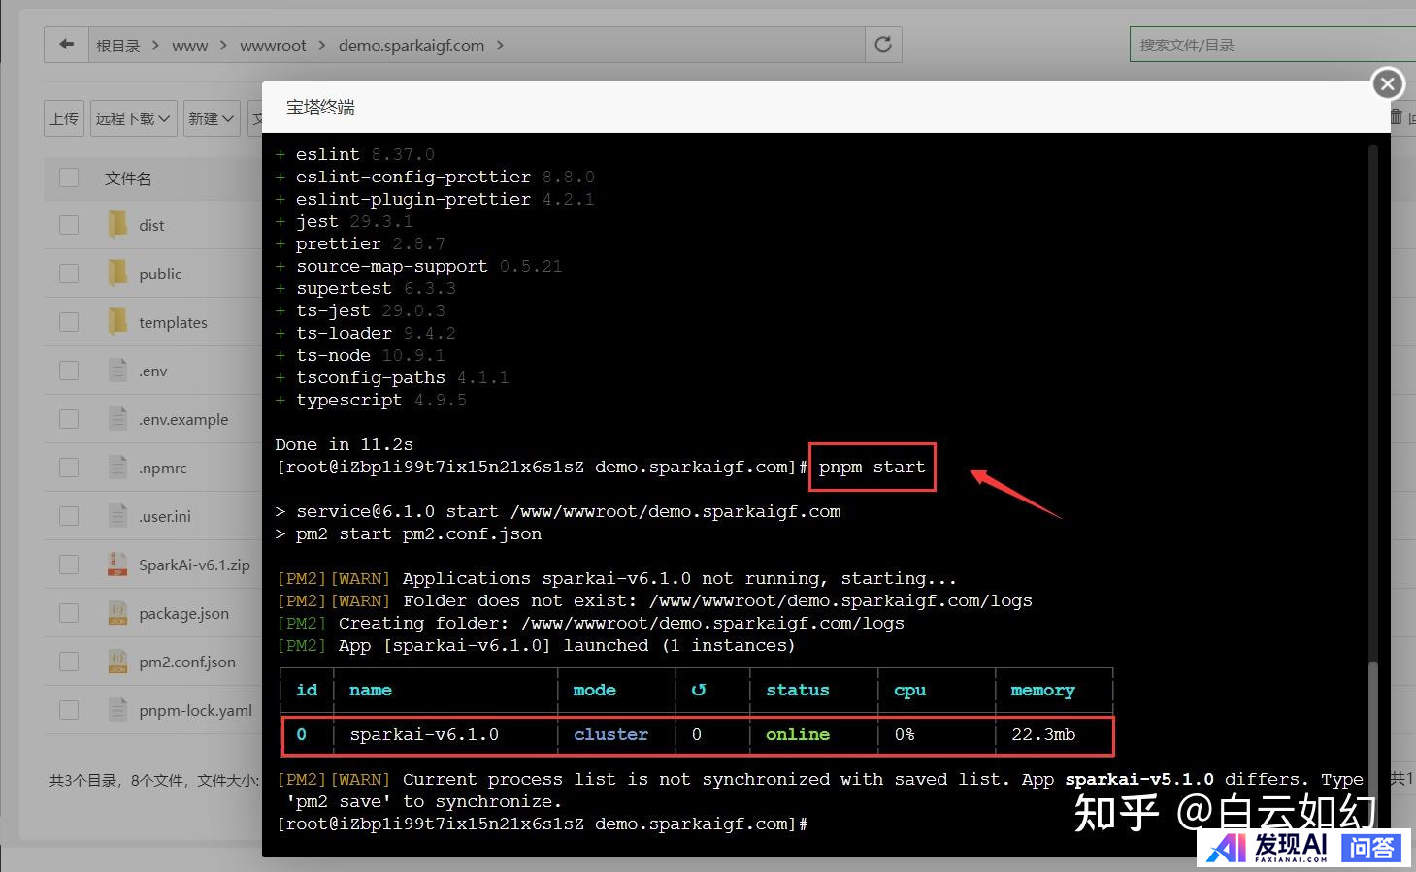Expand chevron after demo.sparkaigf.com breadcrumb
Screen dimensions: 1416x872
click(500, 46)
